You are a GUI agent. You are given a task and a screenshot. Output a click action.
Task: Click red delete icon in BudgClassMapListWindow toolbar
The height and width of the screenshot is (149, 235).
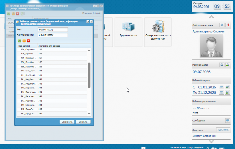(17, 14)
